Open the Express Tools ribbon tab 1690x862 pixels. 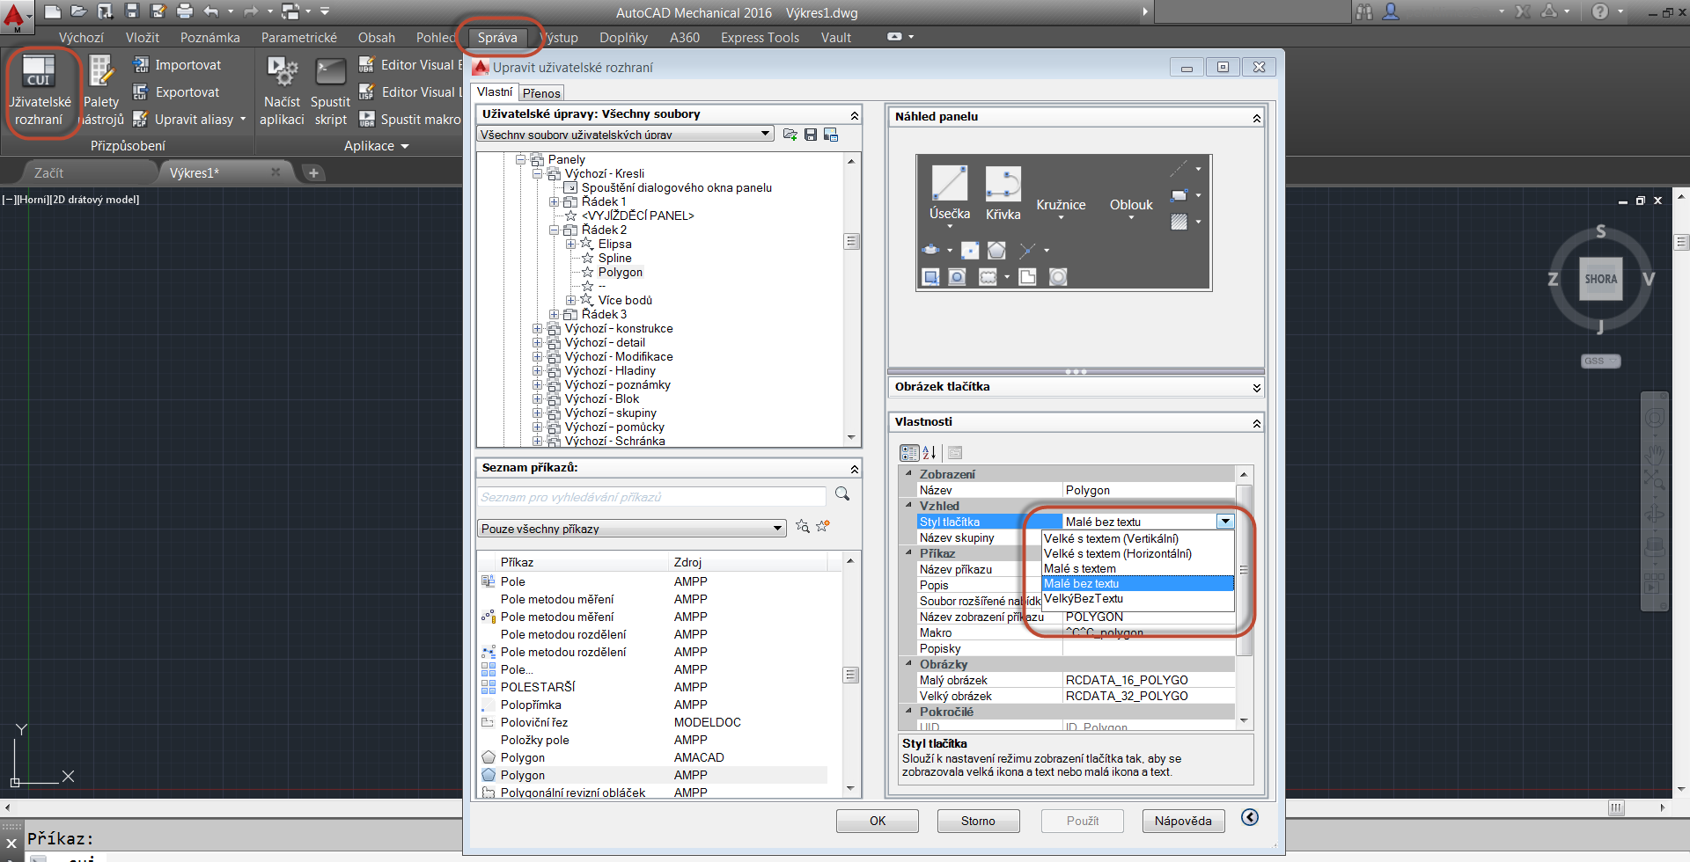click(760, 38)
